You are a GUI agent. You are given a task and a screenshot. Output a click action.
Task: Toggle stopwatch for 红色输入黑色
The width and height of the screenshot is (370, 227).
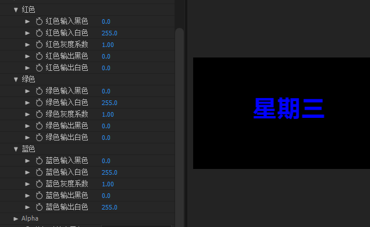(x=39, y=21)
